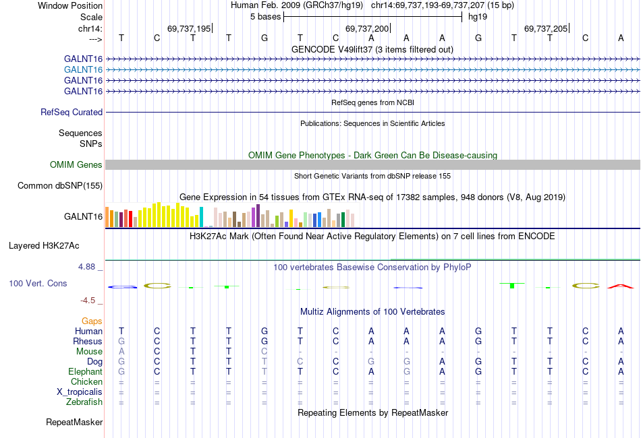Click the OMIM Genes label
641x438 pixels.
76,164
